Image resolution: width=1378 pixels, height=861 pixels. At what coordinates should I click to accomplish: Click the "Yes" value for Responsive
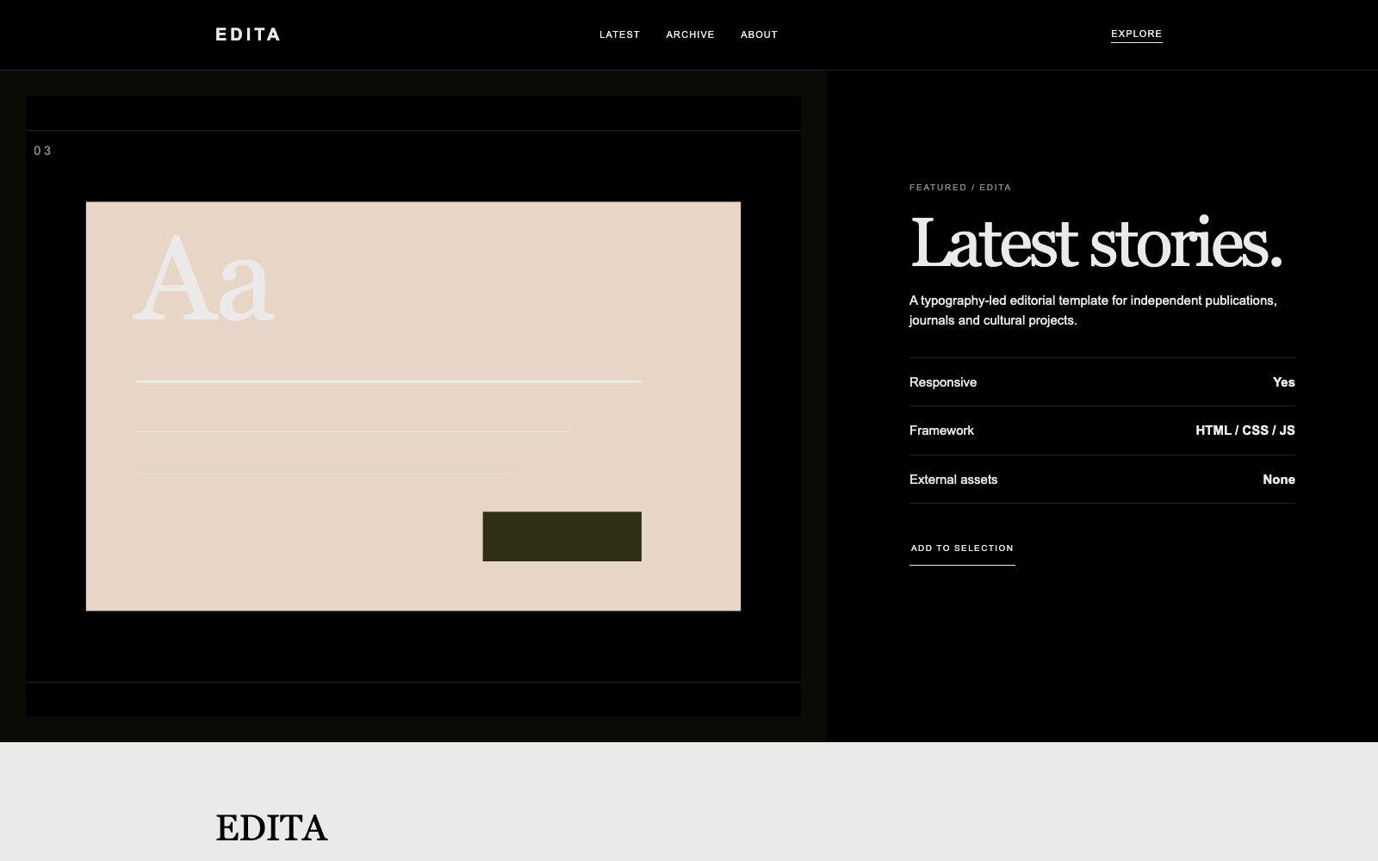1283,382
